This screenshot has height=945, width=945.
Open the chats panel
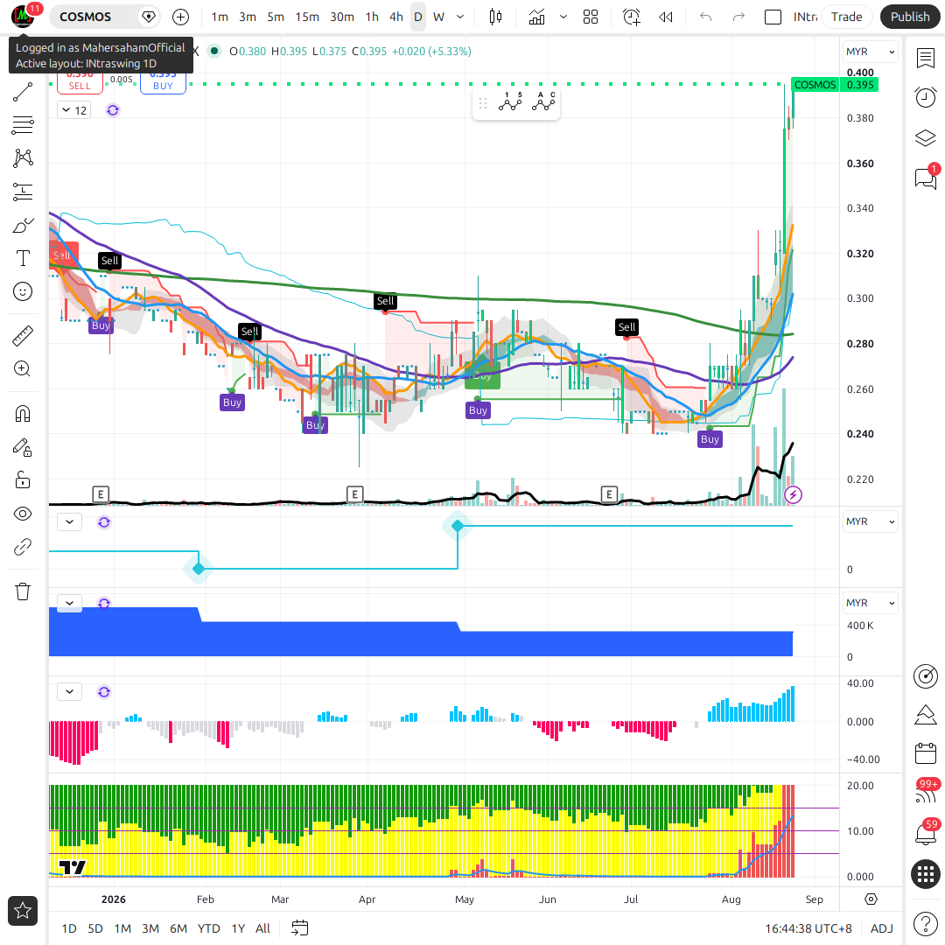click(925, 178)
